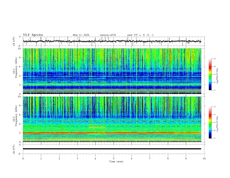Click the ch.1 Frequency (kHz) axis label
This screenshot has width=230, height=178.
pos(15,71)
